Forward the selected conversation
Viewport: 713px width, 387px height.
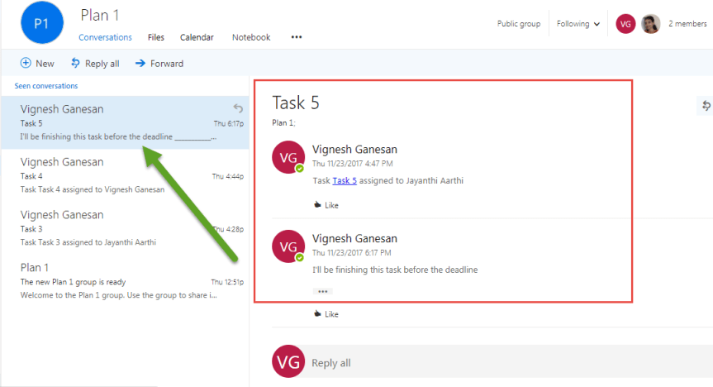click(159, 64)
